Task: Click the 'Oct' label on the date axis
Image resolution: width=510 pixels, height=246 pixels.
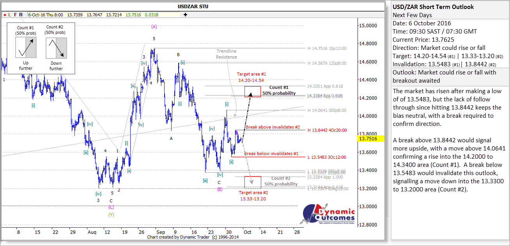Action: pos(247,232)
